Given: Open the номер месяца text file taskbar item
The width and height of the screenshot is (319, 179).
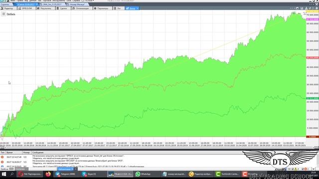Looking at the screenshot, I should point(174,174).
